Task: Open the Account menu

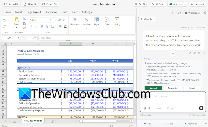Action: (197, 4)
